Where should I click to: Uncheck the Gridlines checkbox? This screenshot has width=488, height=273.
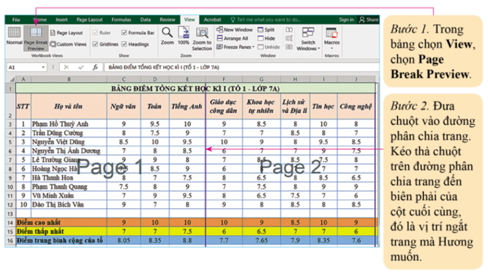[96, 44]
